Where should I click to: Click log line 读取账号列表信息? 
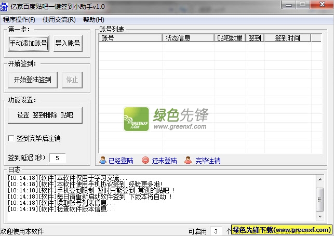point(61,203)
